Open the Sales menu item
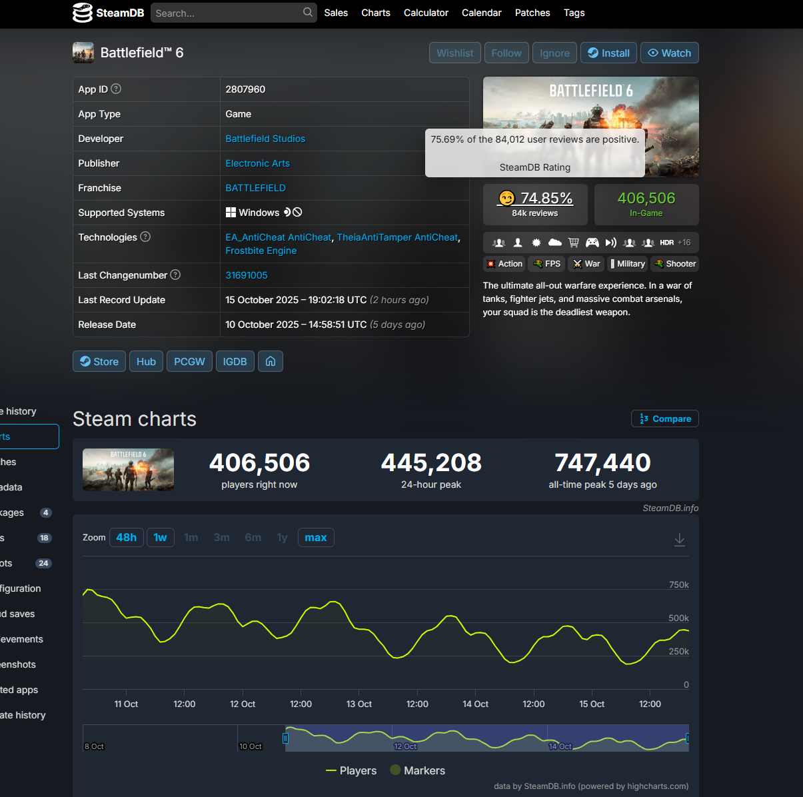This screenshot has width=803, height=797. 336,13
